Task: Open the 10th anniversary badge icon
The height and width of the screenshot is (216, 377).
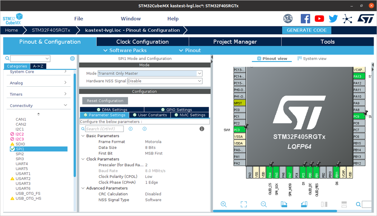Action: point(288,18)
